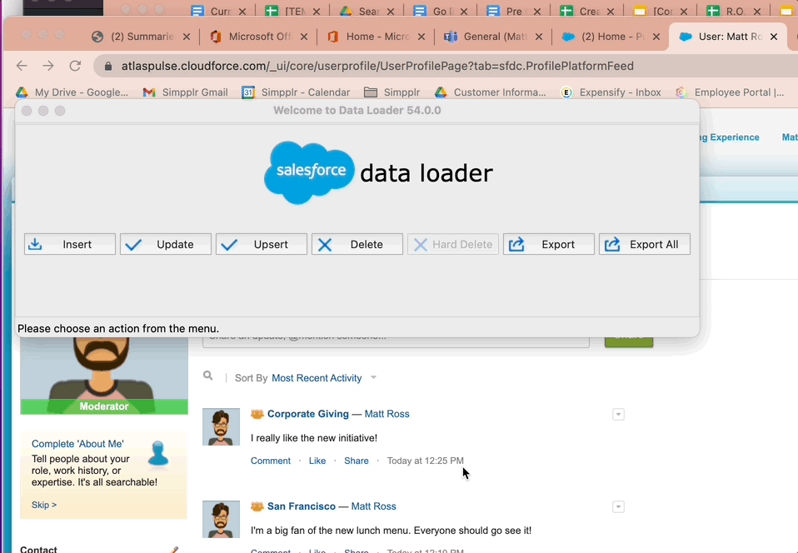This screenshot has width=798, height=553.
Task: Like the Corporate Giving post
Action: (x=317, y=461)
